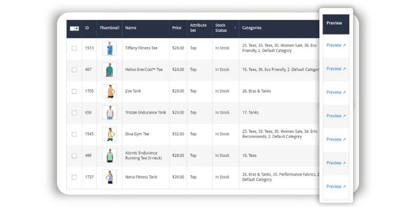Click ID cell 1513
Screen dimensions: 416x207
[x=89, y=48]
